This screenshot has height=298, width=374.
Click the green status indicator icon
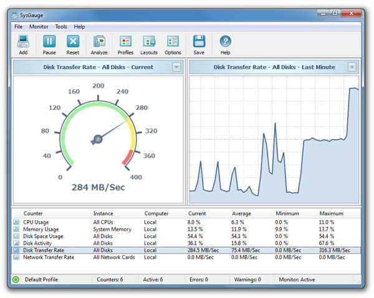(x=16, y=279)
